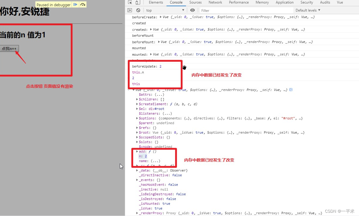Create live expression eye icon
The image size is (359, 216).
193,10
